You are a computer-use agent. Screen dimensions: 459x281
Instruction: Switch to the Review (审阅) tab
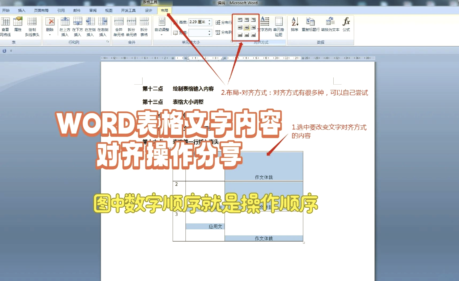point(93,10)
